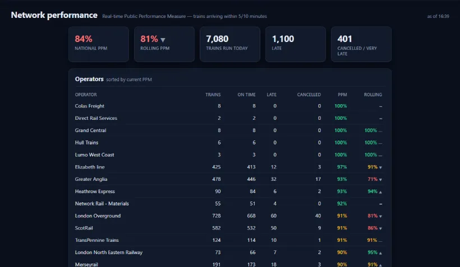Viewport: 460px width, 267px height.
Task: Click Greater Anglia trains count 478
Action: 217,179
